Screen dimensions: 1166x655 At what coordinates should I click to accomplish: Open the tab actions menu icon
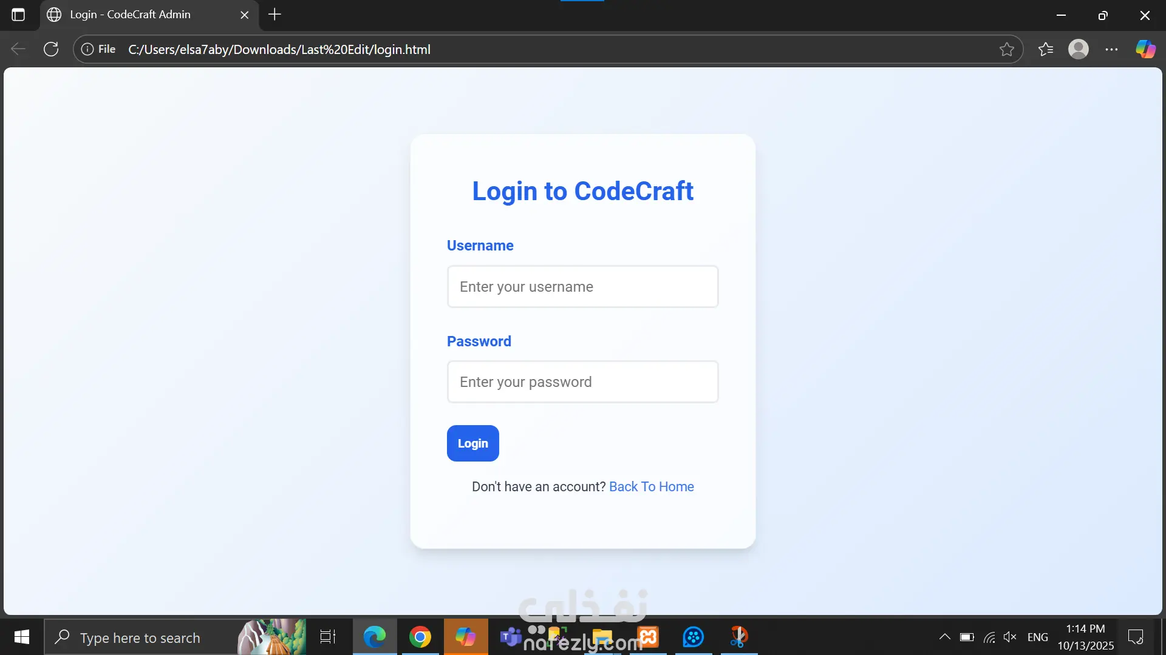(18, 15)
